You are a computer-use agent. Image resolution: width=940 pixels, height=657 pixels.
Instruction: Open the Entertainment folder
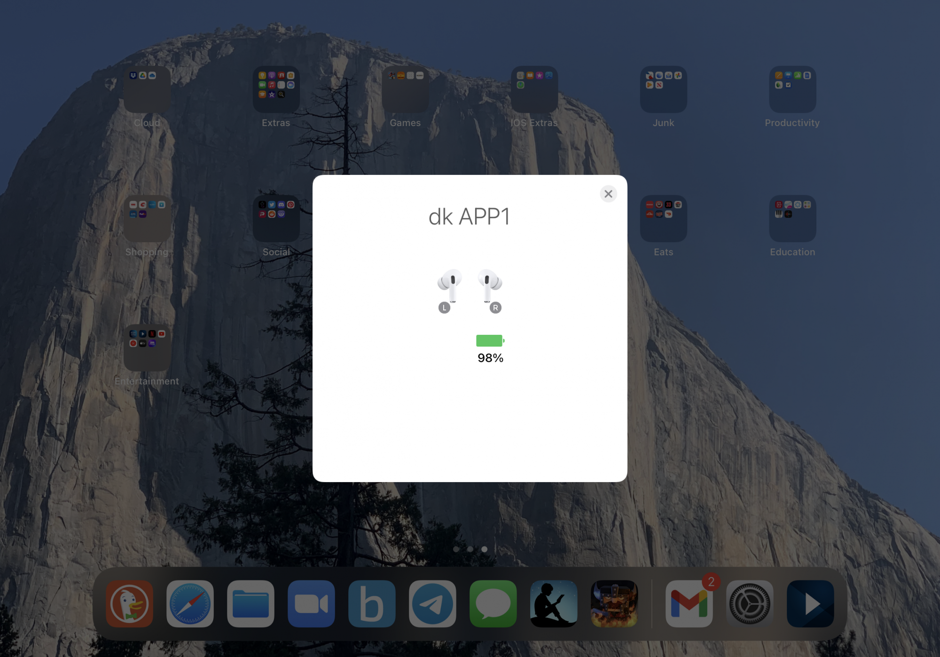tap(147, 348)
